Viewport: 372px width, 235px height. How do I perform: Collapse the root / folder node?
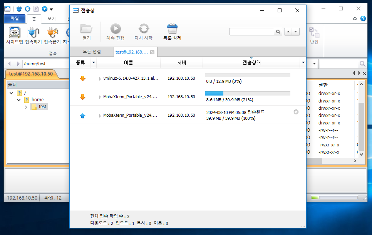[x=12, y=93]
